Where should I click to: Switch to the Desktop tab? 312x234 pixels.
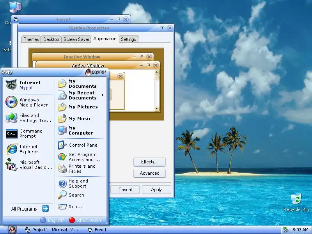pyautogui.click(x=51, y=39)
